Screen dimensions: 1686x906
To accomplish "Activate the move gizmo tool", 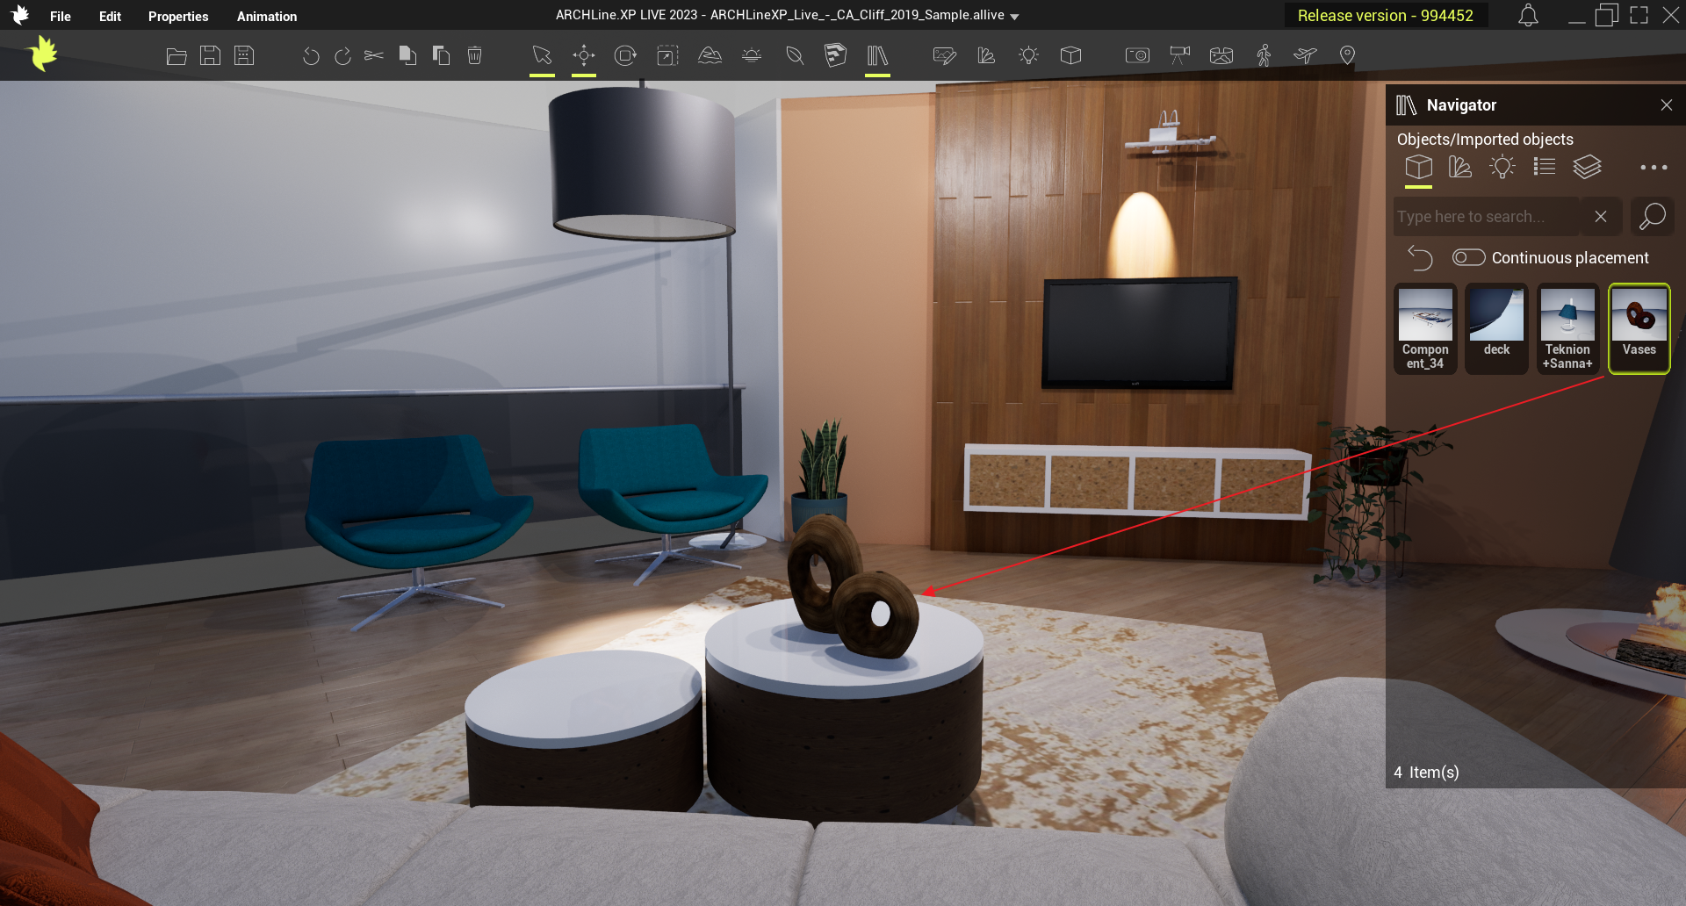I will [x=584, y=55].
